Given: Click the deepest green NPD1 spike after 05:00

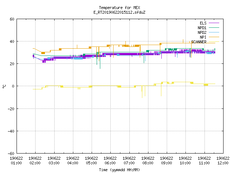Looking at the screenshot, I should click(100, 60).
